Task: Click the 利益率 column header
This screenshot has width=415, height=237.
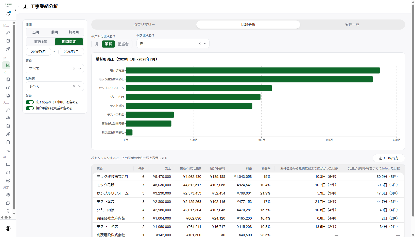Action: pyautogui.click(x=266, y=168)
